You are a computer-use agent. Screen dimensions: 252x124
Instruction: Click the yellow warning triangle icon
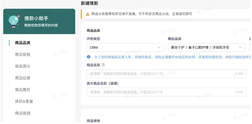click(x=87, y=14)
